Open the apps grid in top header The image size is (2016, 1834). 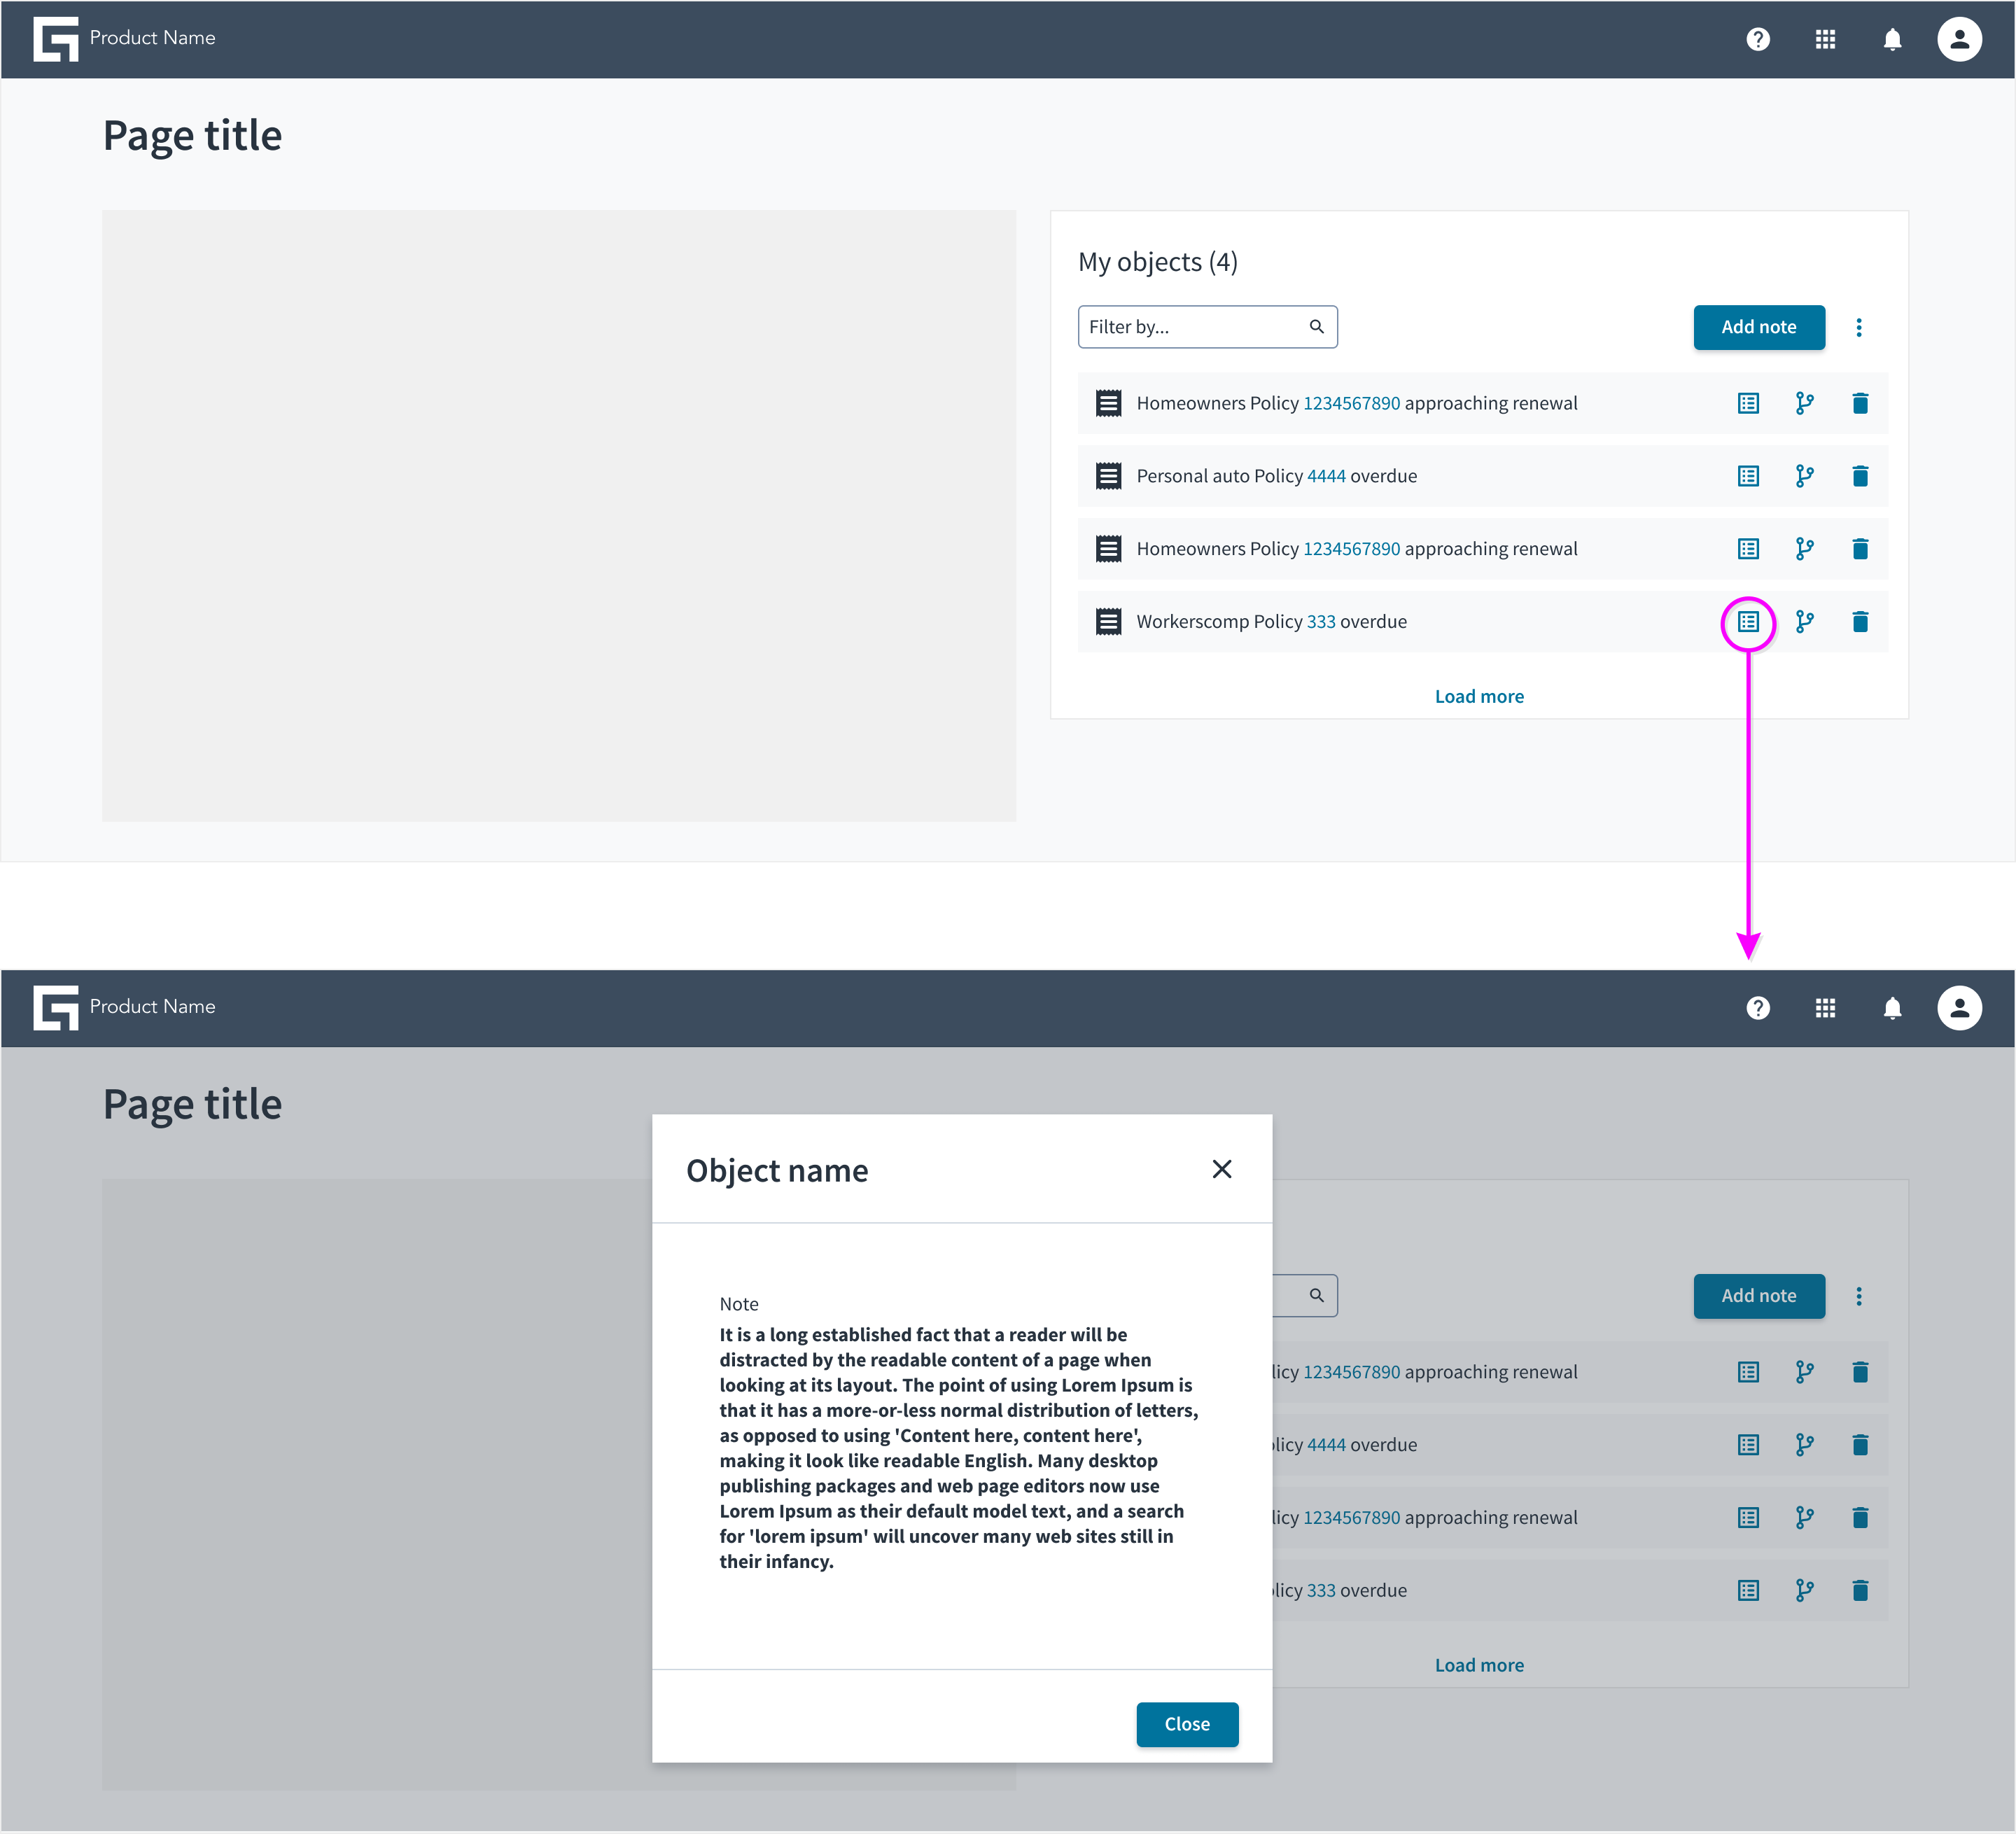1825,39
